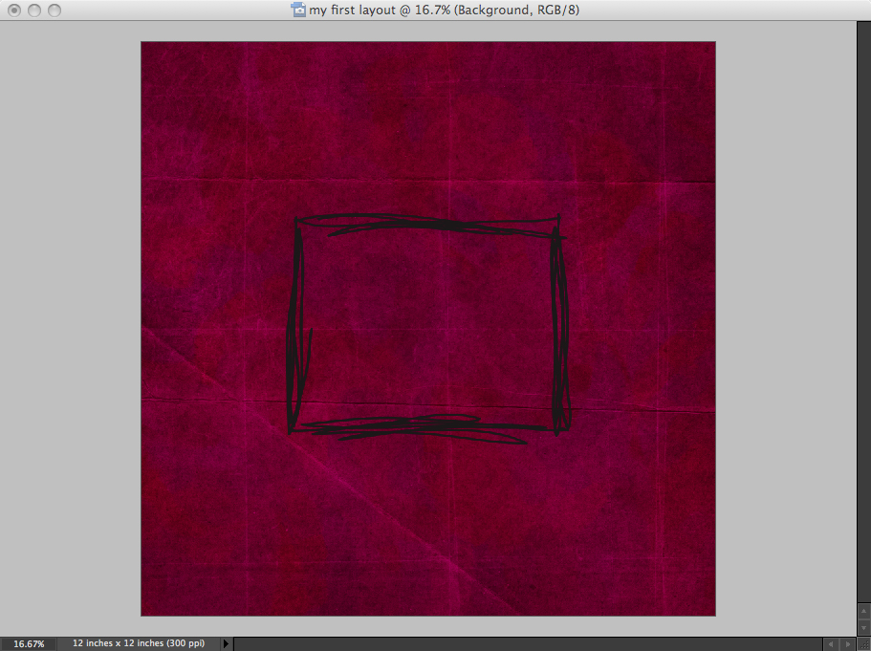Screen dimensions: 871x651
Task: Click the 12 inches x 12 inches info box
Action: click(x=139, y=644)
